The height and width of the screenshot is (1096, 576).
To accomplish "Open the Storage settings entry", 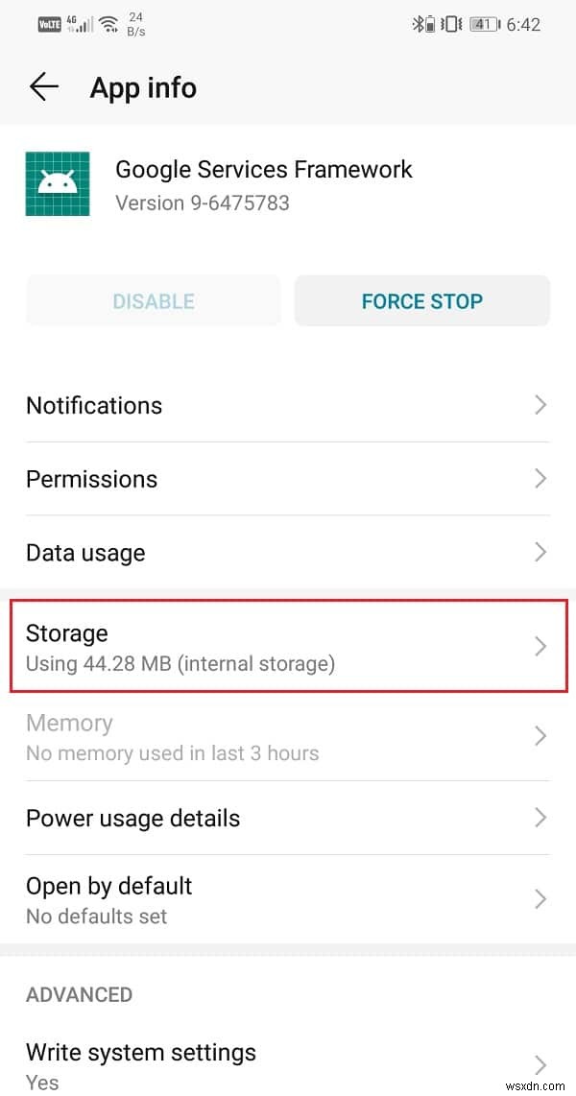I will (288, 646).
